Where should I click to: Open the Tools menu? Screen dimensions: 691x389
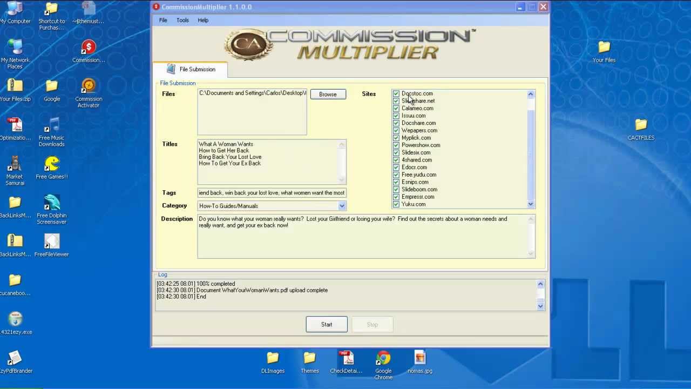[x=182, y=20]
